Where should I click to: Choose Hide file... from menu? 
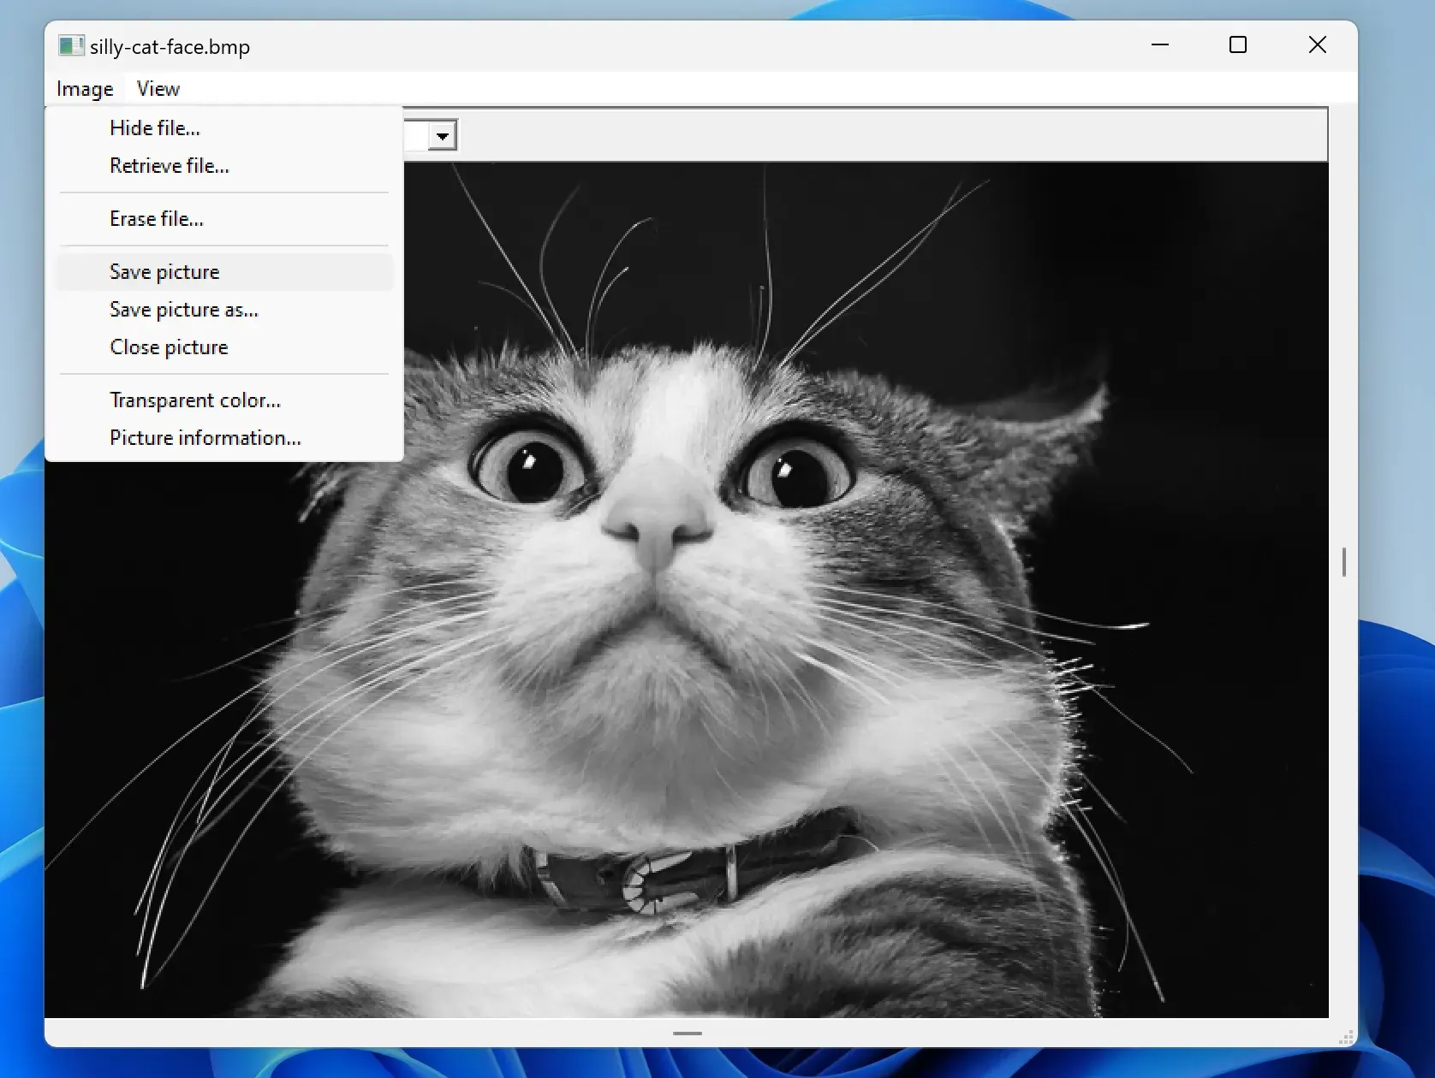point(224,128)
